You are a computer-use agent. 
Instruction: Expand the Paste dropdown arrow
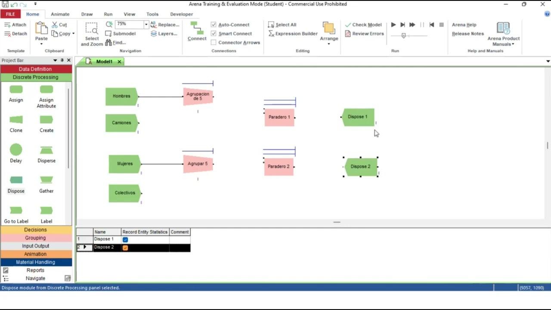[41, 44]
